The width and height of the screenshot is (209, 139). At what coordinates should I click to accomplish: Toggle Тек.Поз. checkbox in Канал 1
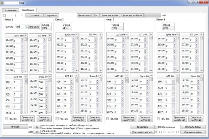(x=6, y=118)
